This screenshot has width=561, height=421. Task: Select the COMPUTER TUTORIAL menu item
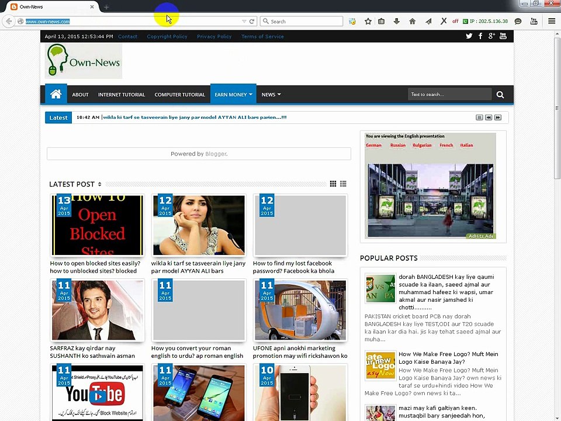click(179, 94)
